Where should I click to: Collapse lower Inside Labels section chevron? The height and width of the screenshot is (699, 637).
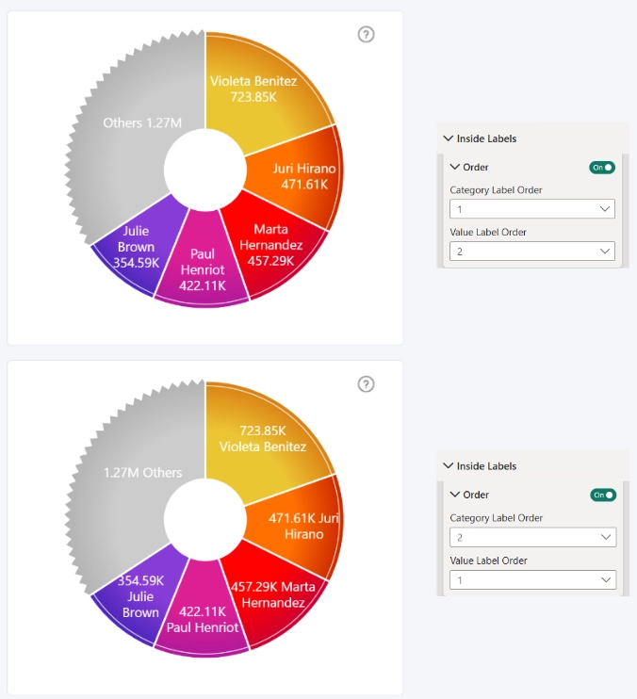pyautogui.click(x=448, y=466)
